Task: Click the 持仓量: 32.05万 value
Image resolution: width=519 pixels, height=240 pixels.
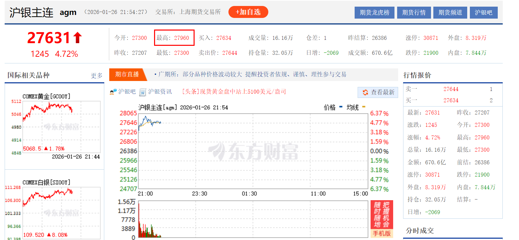Action: click(271, 53)
